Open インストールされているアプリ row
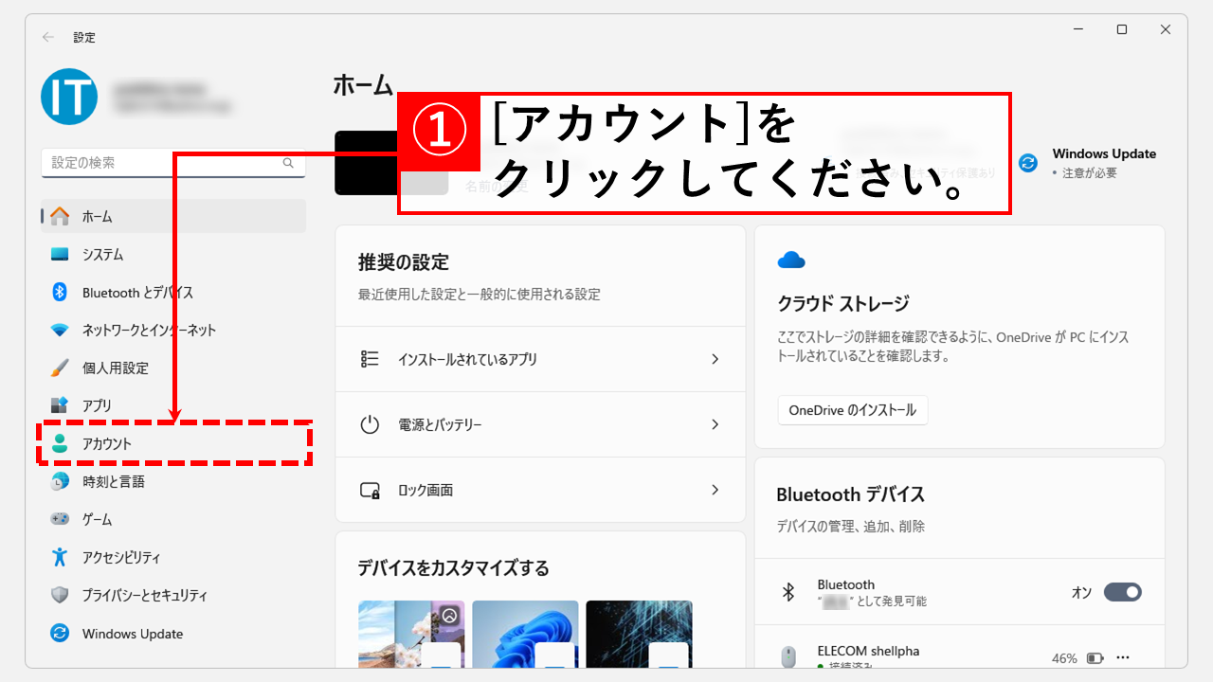 tap(541, 359)
